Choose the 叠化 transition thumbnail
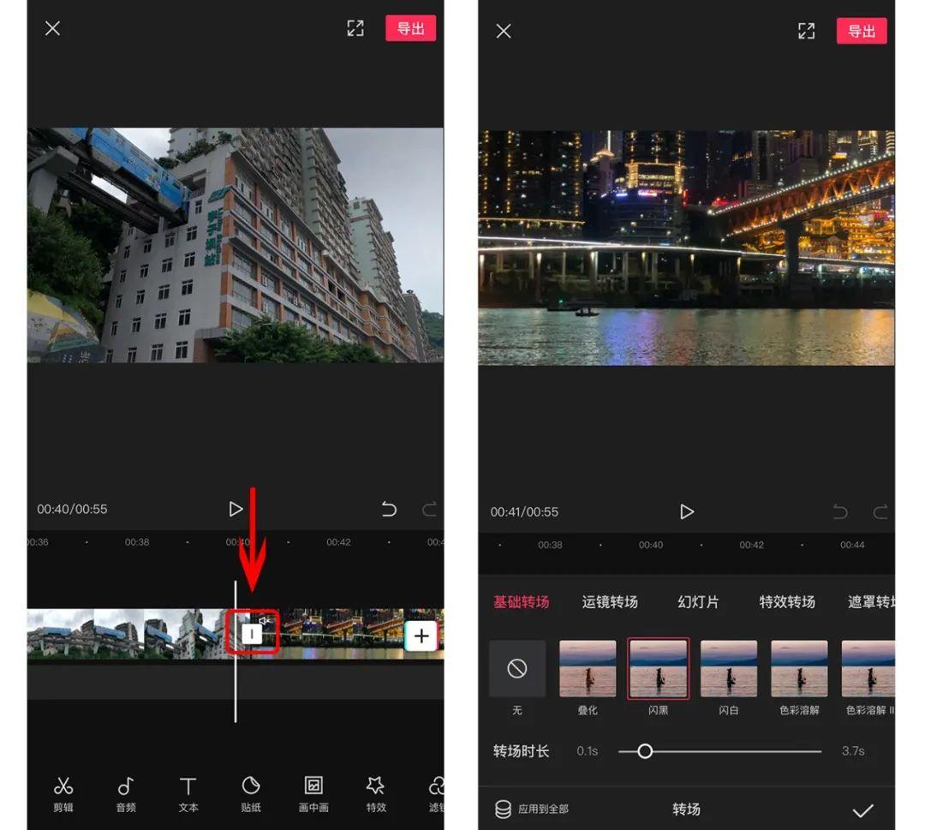 coord(588,668)
